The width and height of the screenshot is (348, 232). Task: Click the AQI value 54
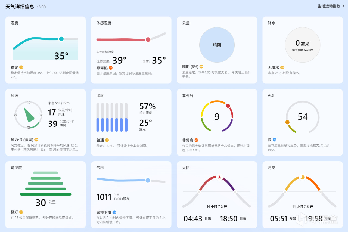(303, 117)
